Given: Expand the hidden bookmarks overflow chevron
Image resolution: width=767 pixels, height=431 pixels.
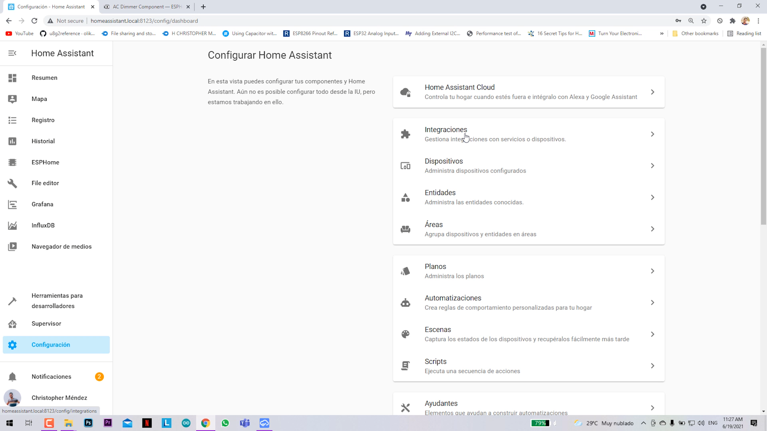Looking at the screenshot, I should tap(662, 34).
